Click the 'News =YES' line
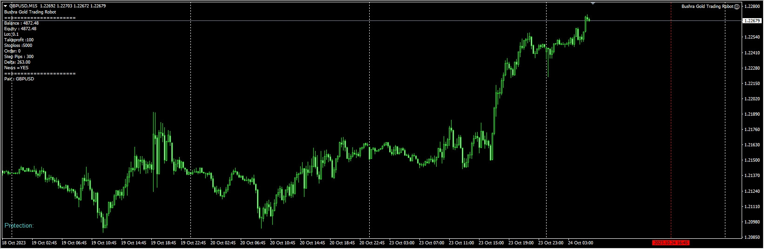This screenshot has width=764, height=249. 16,68
